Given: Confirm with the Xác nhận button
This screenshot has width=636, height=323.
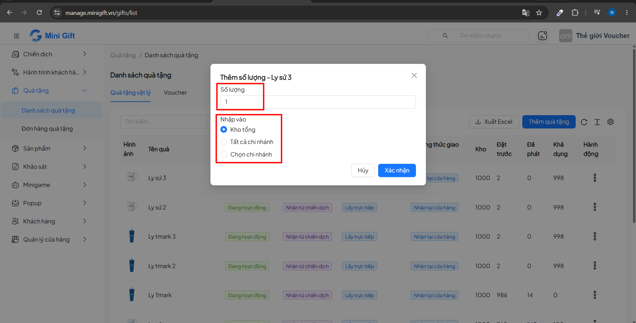Looking at the screenshot, I should (x=397, y=170).
